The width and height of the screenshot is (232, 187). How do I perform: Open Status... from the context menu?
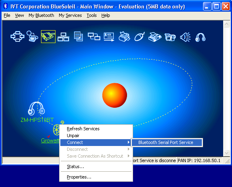tap(96, 166)
